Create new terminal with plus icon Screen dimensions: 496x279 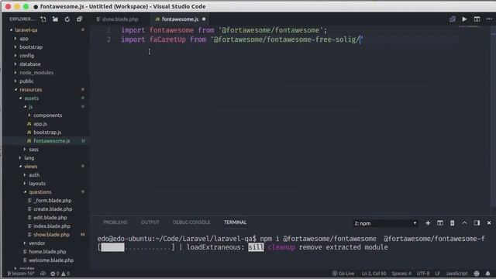point(428,223)
